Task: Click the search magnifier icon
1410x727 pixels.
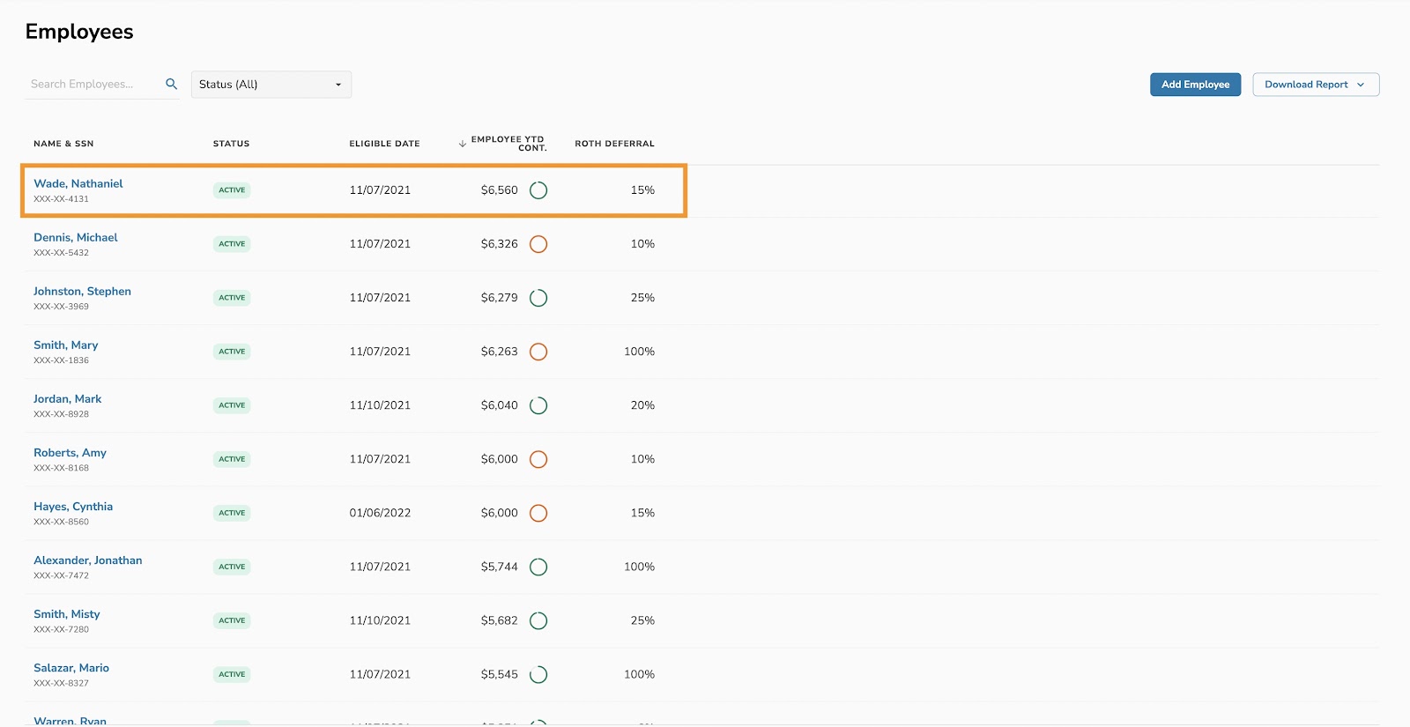Action: (x=171, y=84)
